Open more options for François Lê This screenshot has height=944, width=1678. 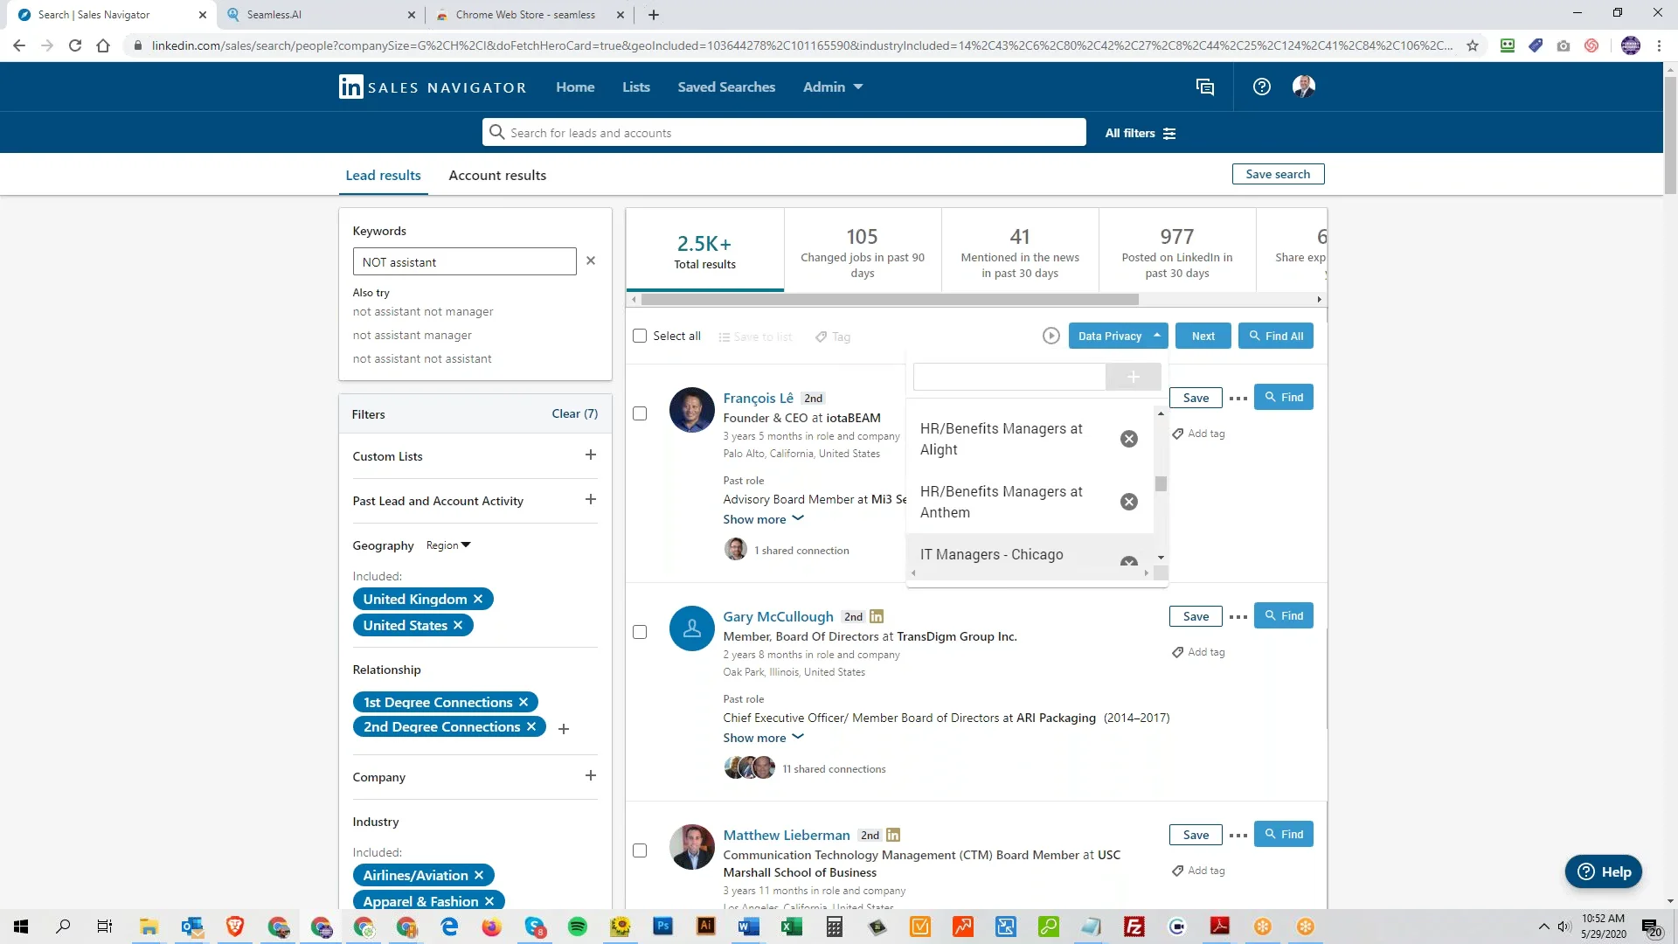(1238, 399)
